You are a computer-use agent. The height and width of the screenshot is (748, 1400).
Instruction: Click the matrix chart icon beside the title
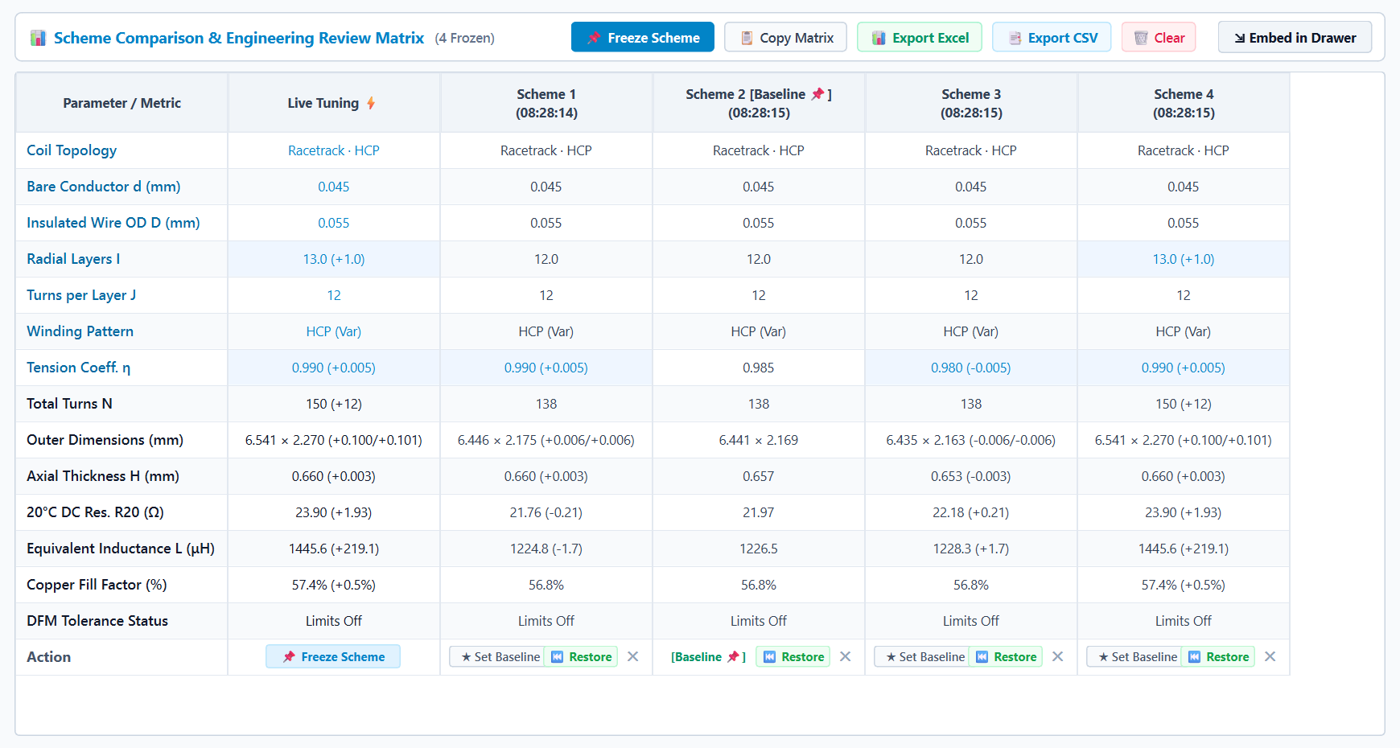[x=38, y=38]
